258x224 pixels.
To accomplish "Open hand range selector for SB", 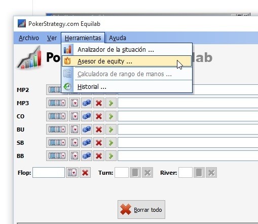I will tap(57, 142).
